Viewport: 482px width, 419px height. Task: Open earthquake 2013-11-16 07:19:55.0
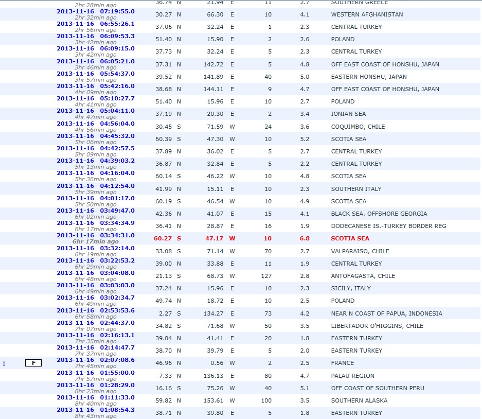(96, 11)
